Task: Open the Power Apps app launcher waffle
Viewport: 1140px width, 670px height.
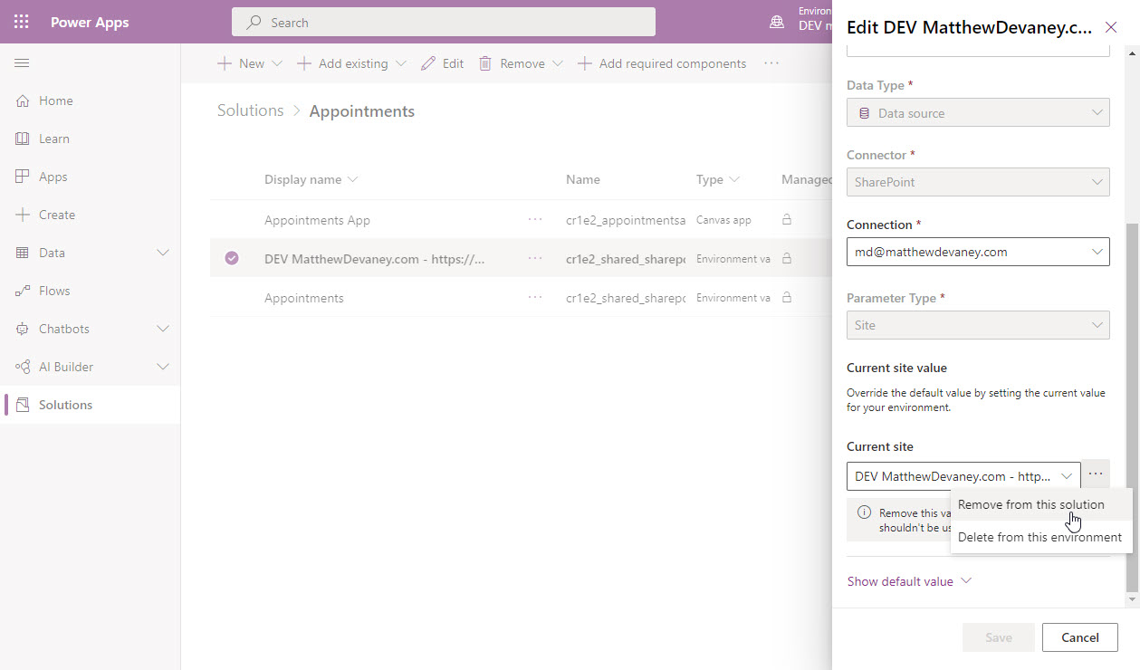Action: pyautogui.click(x=21, y=21)
